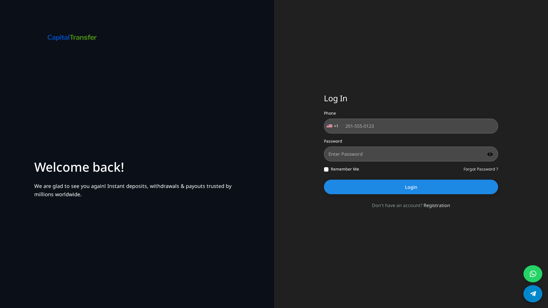The width and height of the screenshot is (548, 308).
Task: Click the US flag icon in phone field
Action: [x=329, y=126]
